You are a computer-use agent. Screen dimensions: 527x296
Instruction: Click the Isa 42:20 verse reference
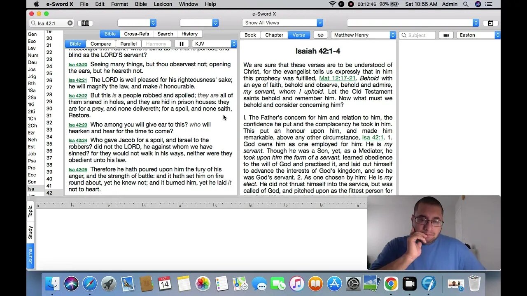click(x=78, y=65)
